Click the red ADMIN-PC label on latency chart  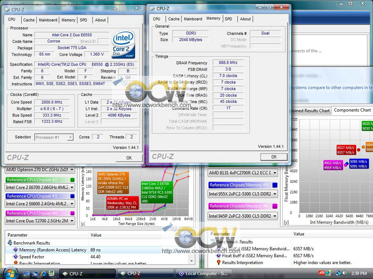(123, 203)
